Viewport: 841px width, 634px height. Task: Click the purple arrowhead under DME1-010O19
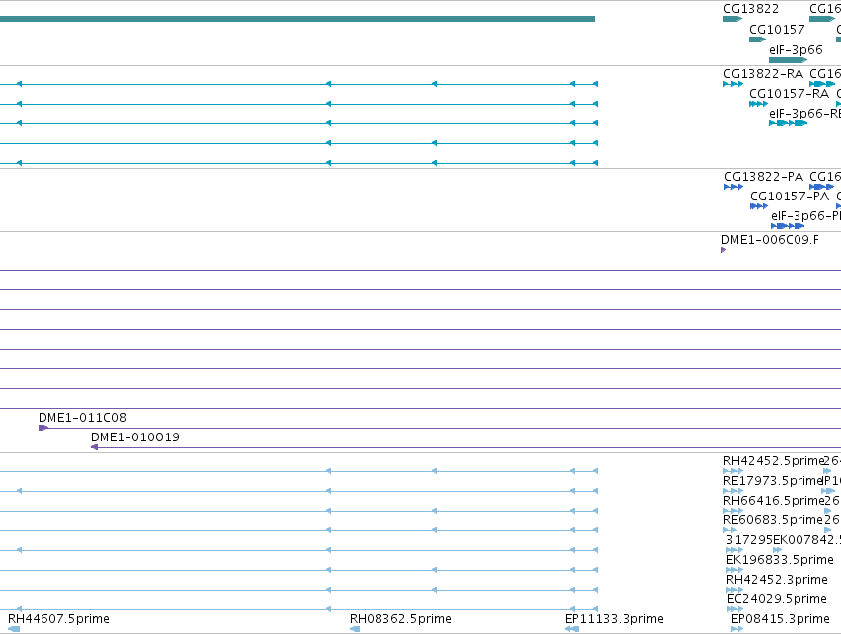click(95, 447)
